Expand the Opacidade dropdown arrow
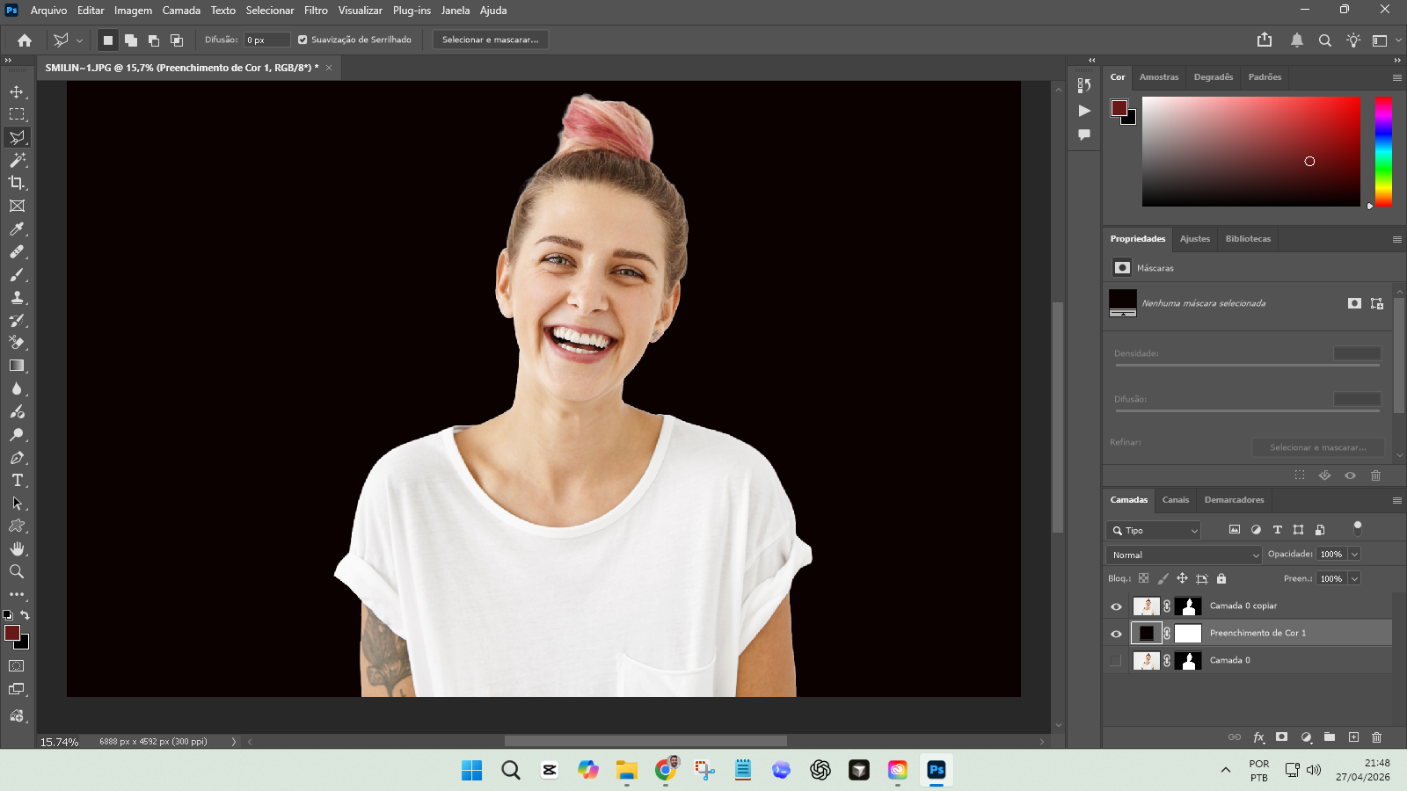The image size is (1407, 791). (1354, 555)
